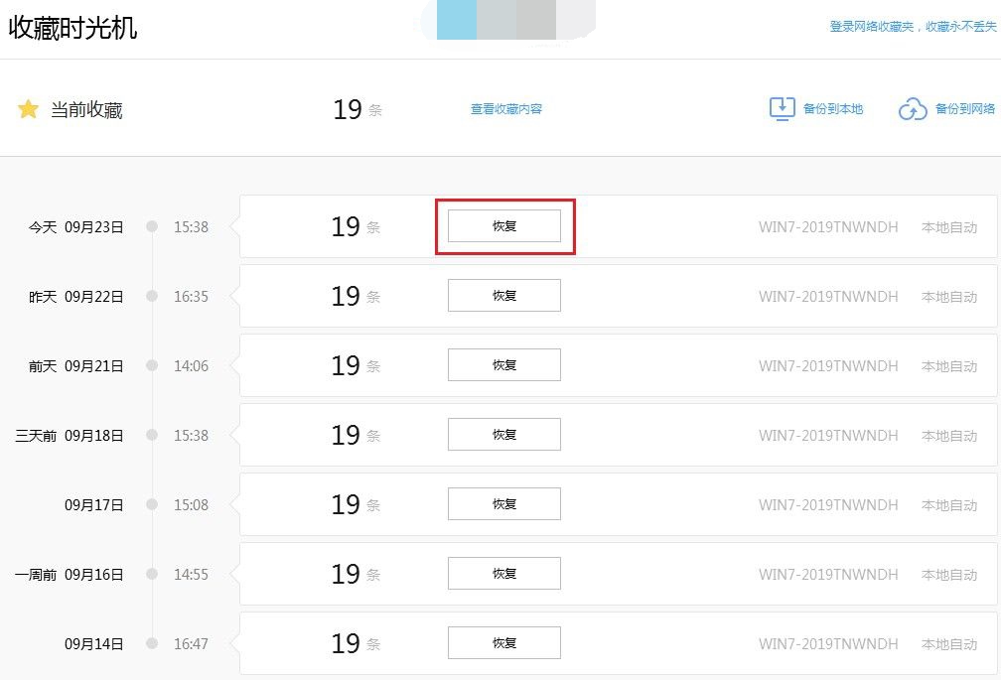Click the timeline dot for 09月14日
The image size is (1001, 680).
152,643
